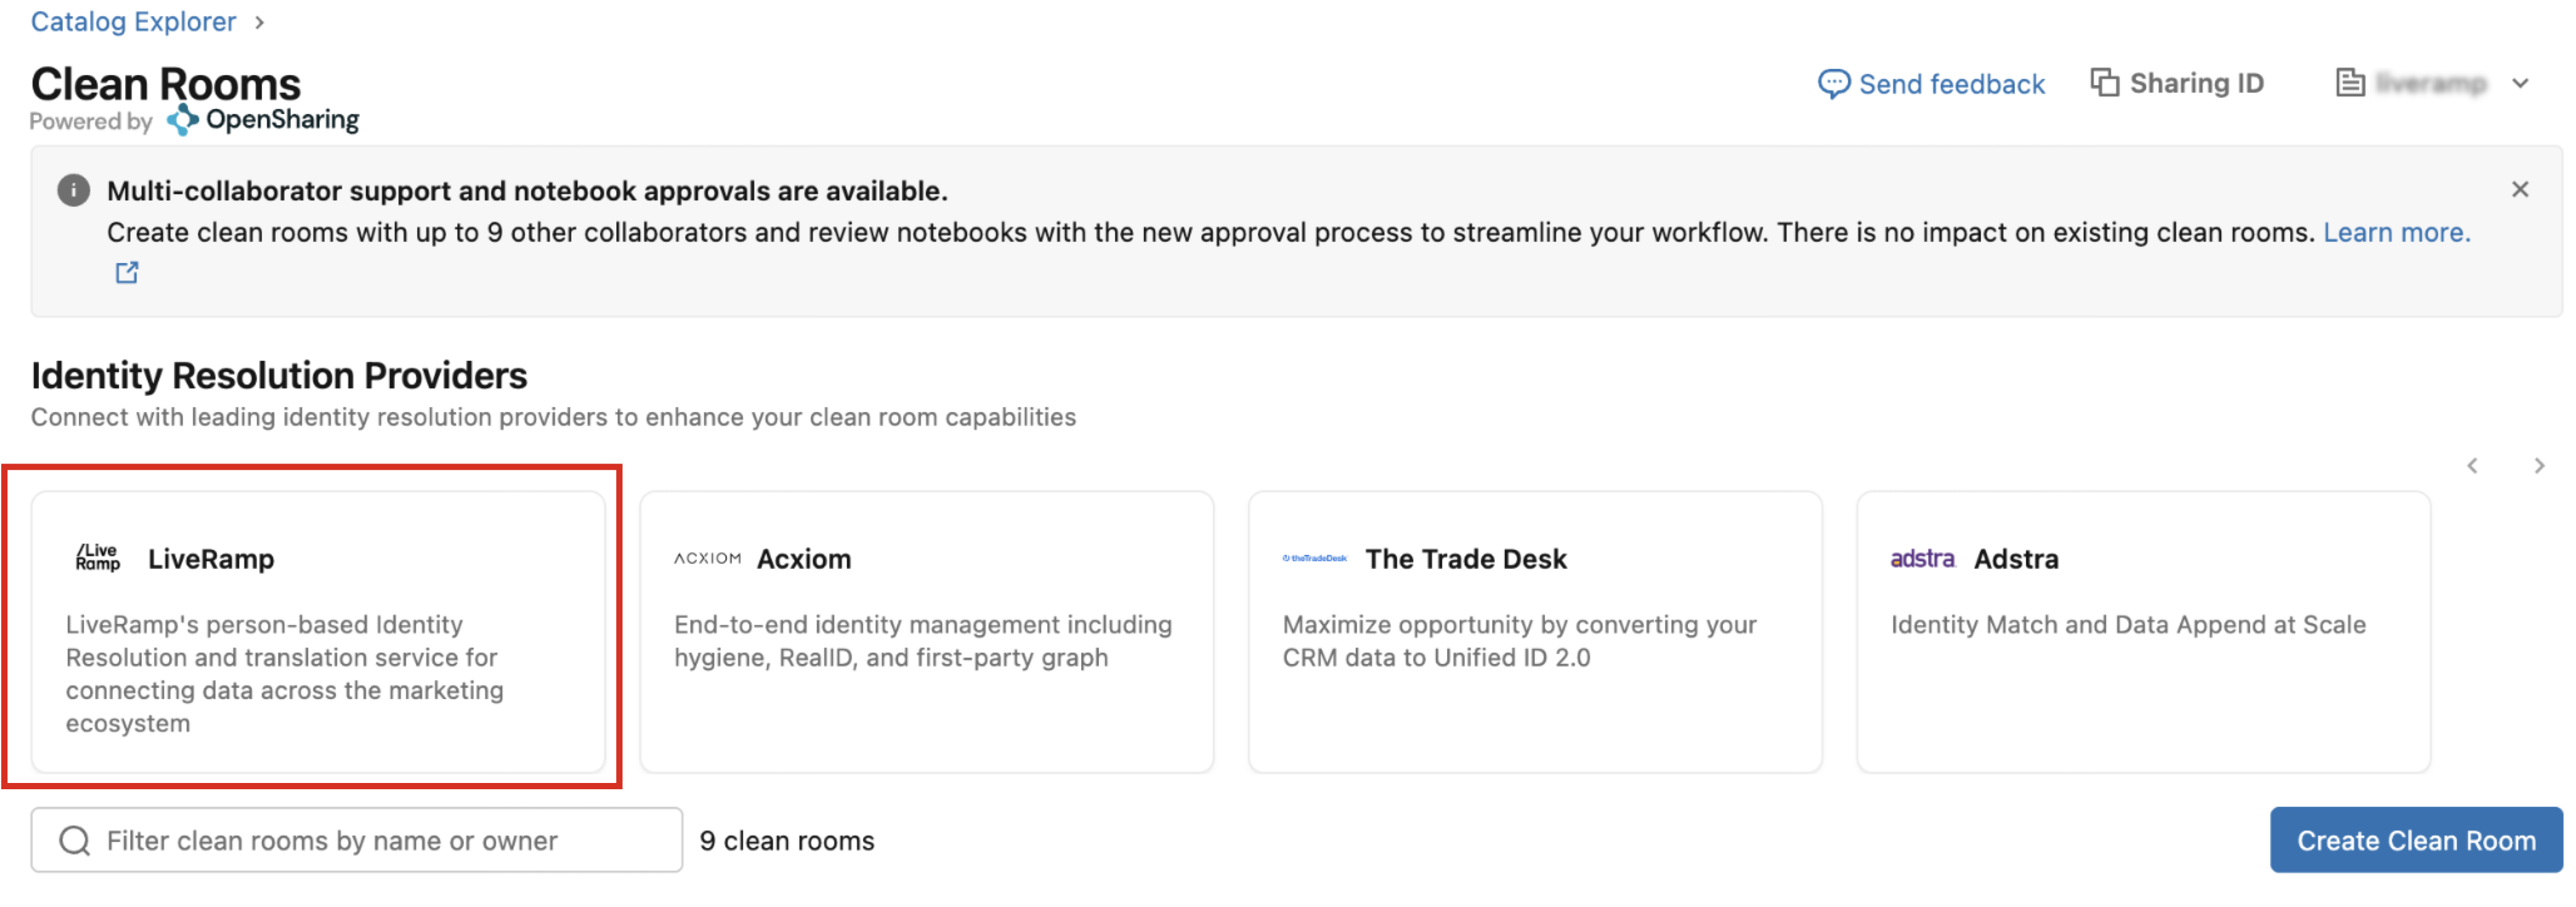Click the Sharing ID copy icon
The image size is (2576, 907).
(2104, 83)
